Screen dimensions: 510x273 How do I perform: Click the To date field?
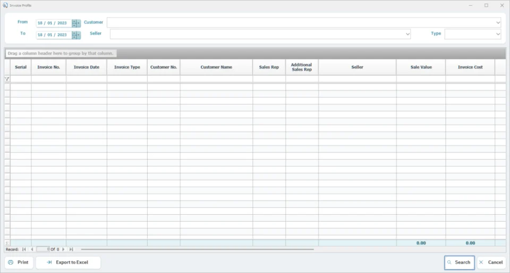[x=54, y=35]
